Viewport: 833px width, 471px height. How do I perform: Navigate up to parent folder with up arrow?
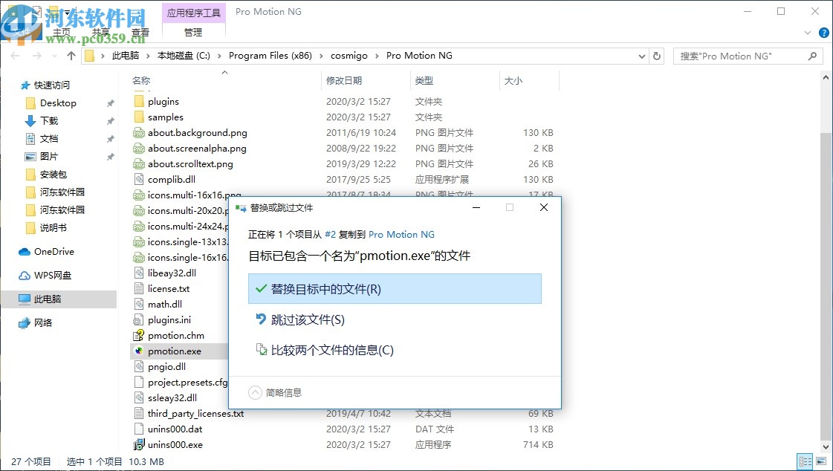click(71, 55)
